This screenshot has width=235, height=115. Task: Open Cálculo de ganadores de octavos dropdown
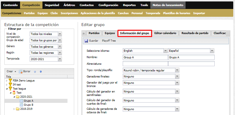point(177,109)
